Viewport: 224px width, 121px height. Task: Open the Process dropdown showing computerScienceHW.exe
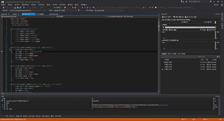(21, 11)
